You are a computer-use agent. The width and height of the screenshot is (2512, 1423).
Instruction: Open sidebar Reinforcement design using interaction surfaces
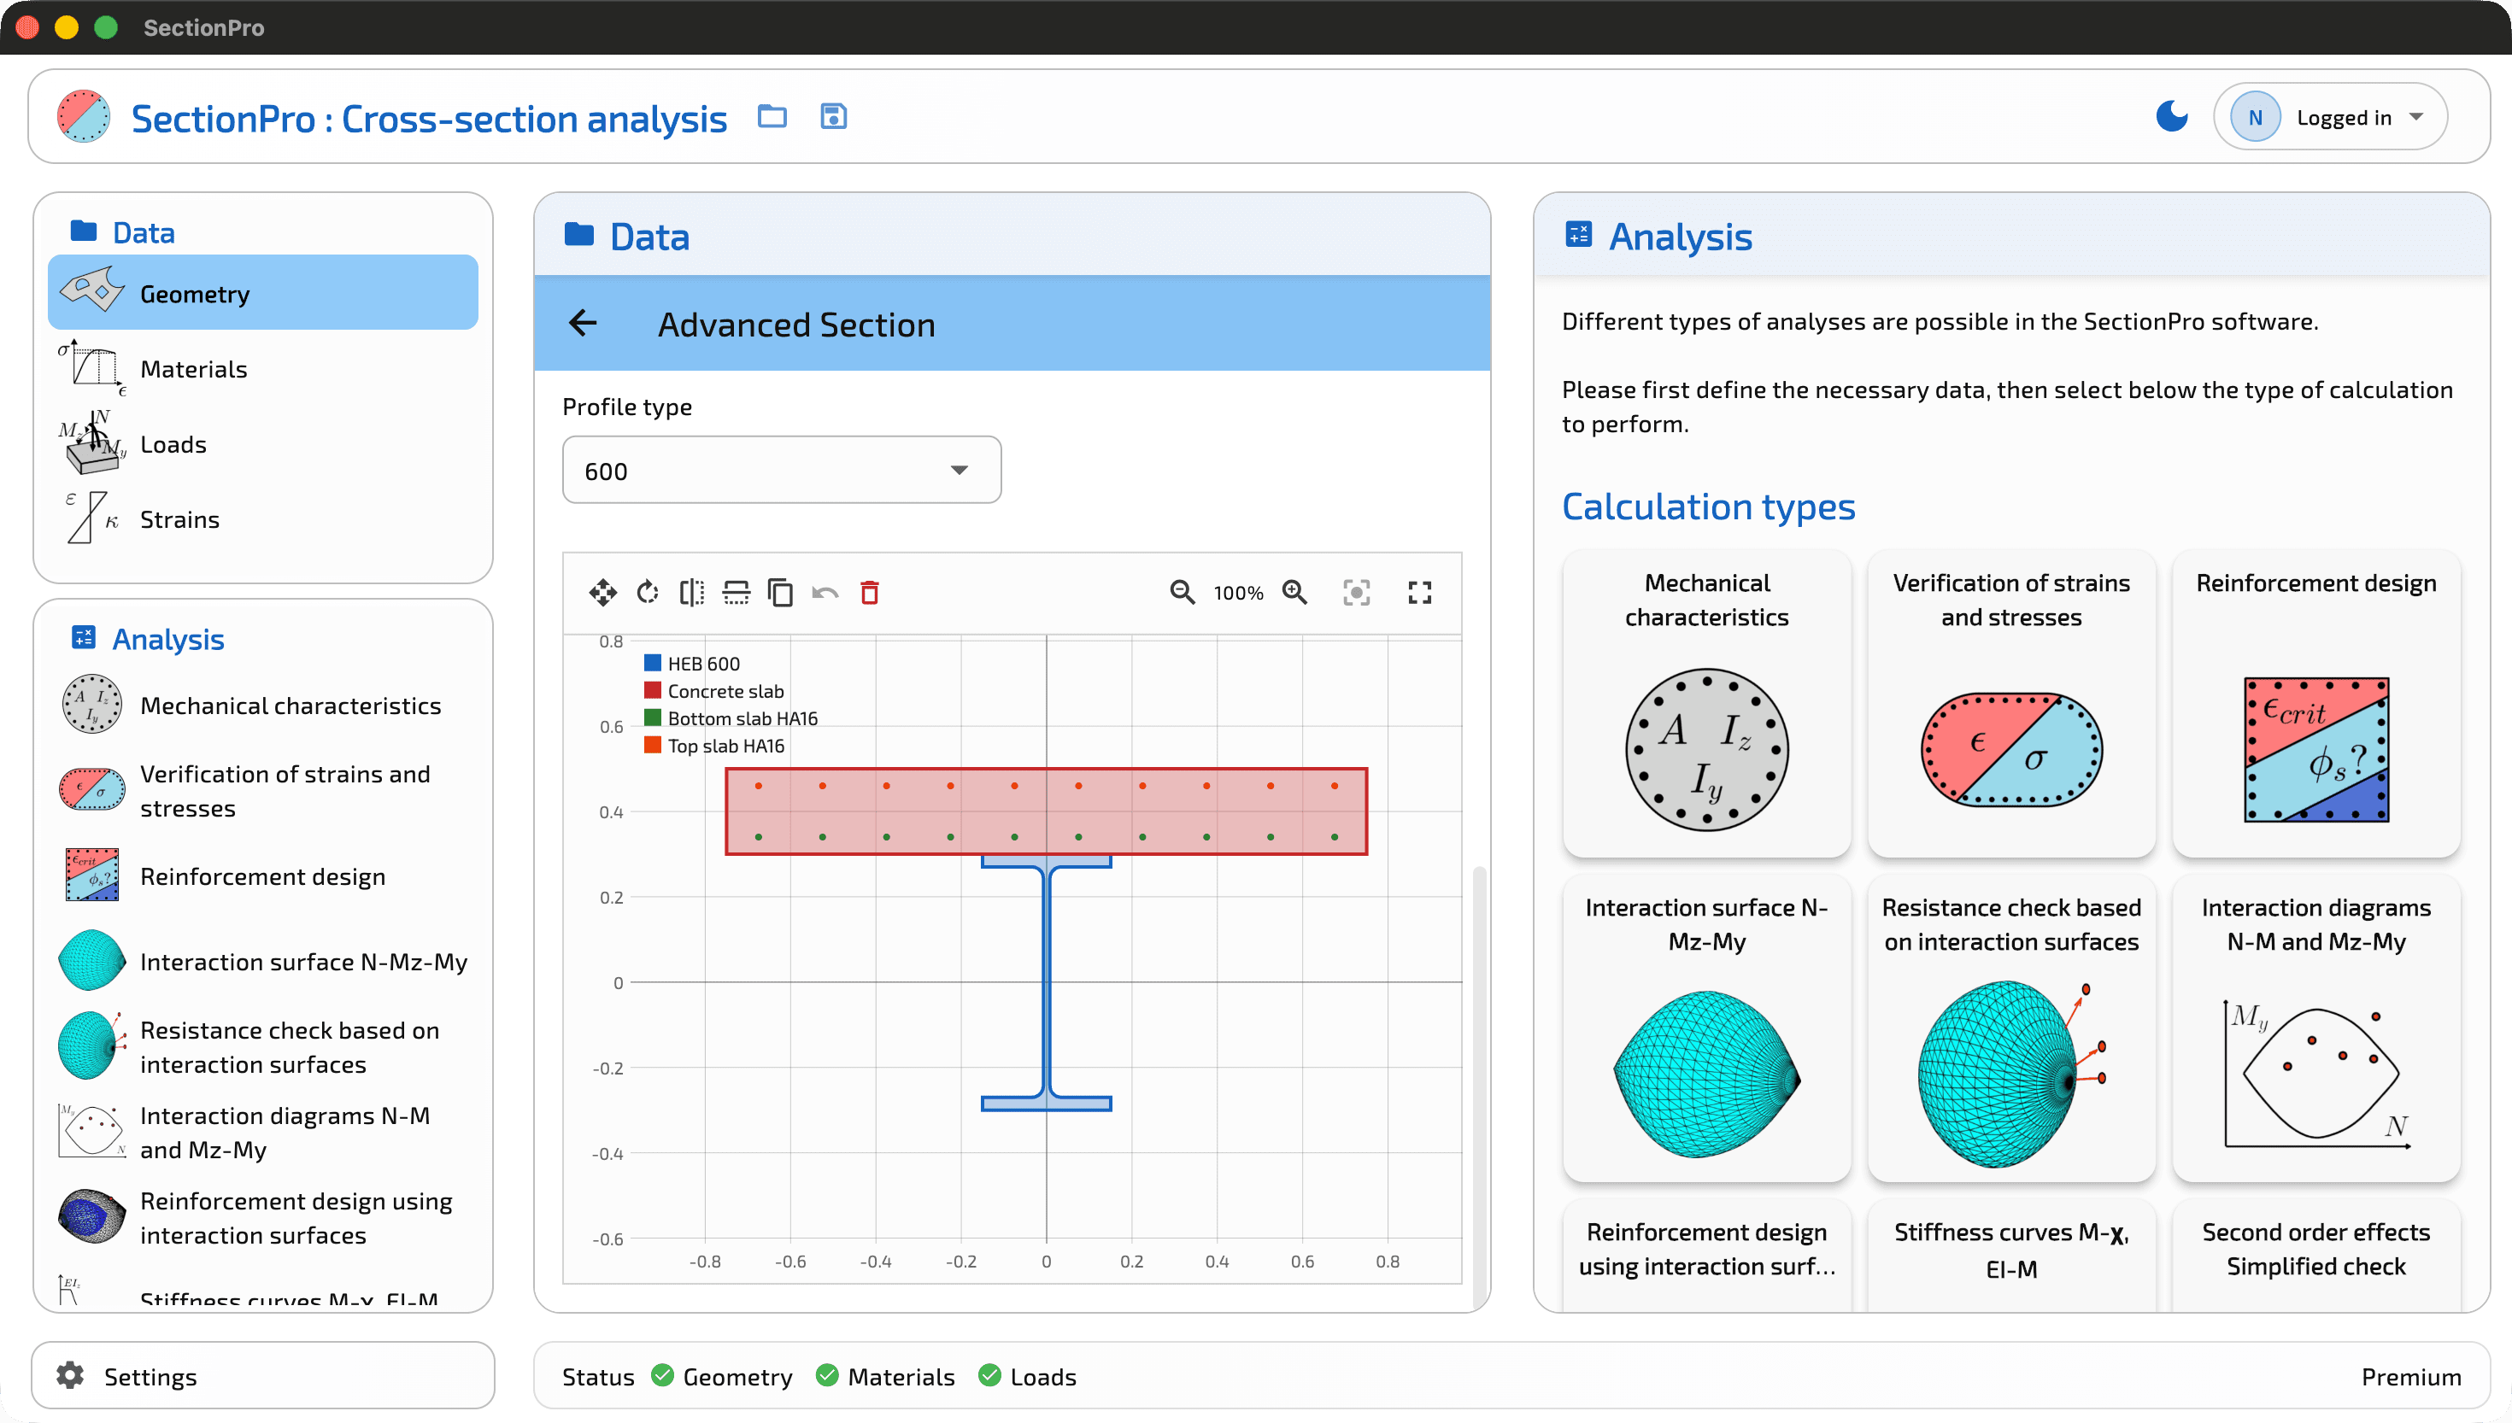coord(263,1218)
